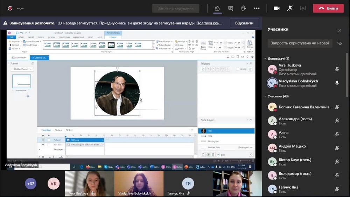Open more actions ellipsis menu

(257, 8)
